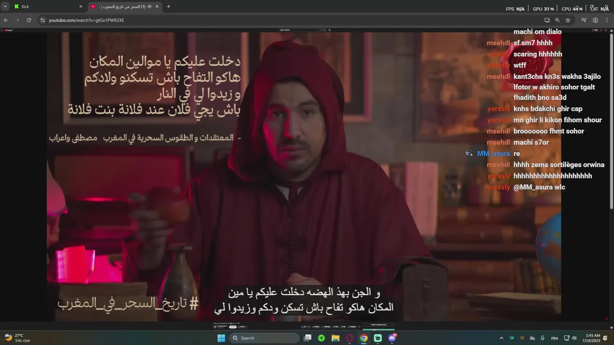Open Discord from the taskbar
614x345 pixels.
point(392,338)
